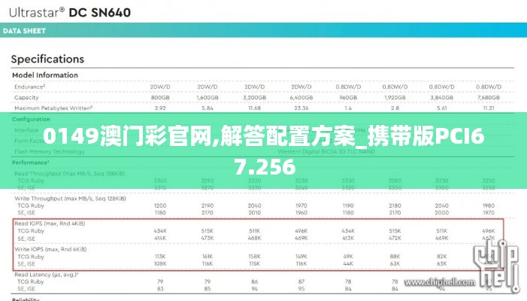Click the '49K' write IOPS value
This screenshot has width=527, height=301.
coord(348,257)
